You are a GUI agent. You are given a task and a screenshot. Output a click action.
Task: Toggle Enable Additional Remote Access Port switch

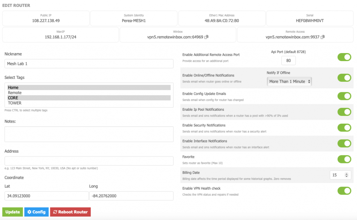(x=344, y=57)
